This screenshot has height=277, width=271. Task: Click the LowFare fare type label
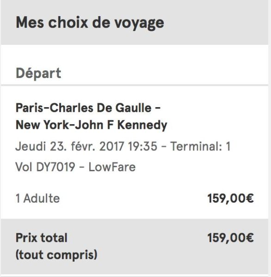(x=112, y=167)
